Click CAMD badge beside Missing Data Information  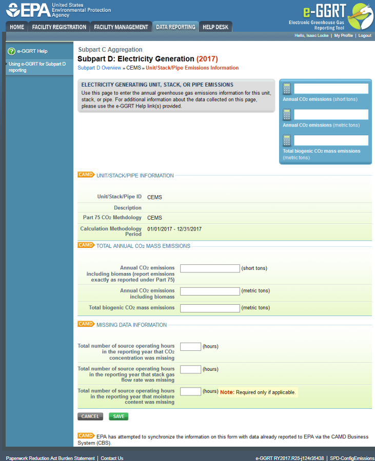click(86, 324)
